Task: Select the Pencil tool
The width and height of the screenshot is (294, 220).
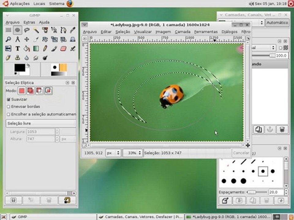Action: point(45,49)
